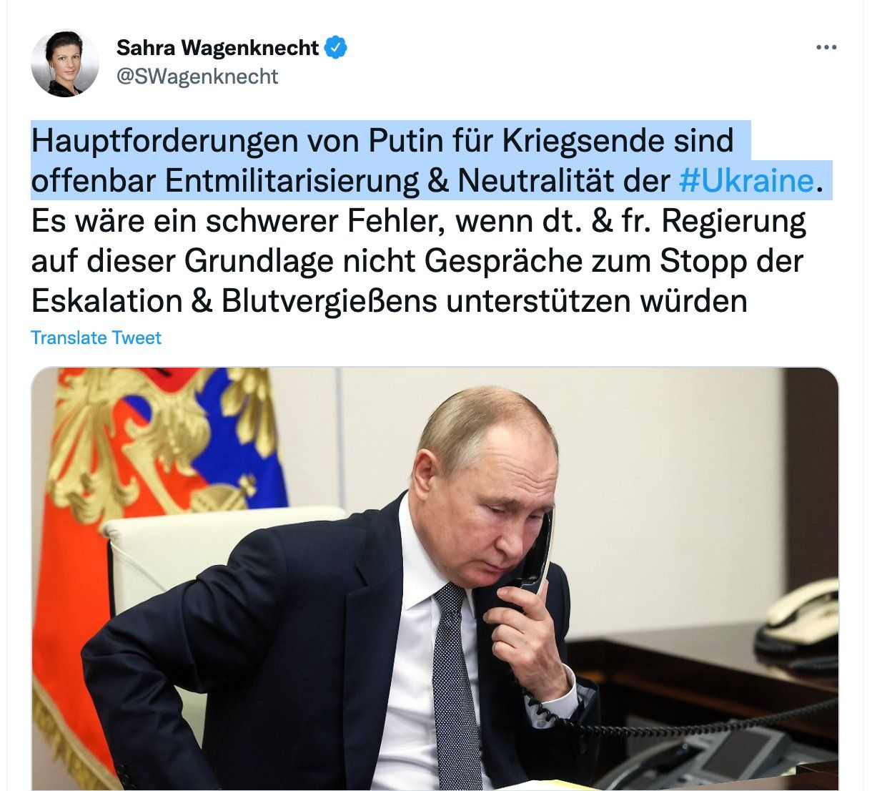Open the @SWagenknecht handle link
Screen dimensions: 872x791
(197, 77)
